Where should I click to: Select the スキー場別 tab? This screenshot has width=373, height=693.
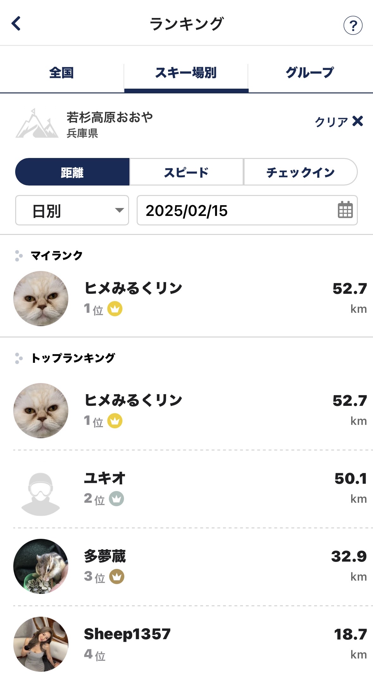click(x=186, y=73)
